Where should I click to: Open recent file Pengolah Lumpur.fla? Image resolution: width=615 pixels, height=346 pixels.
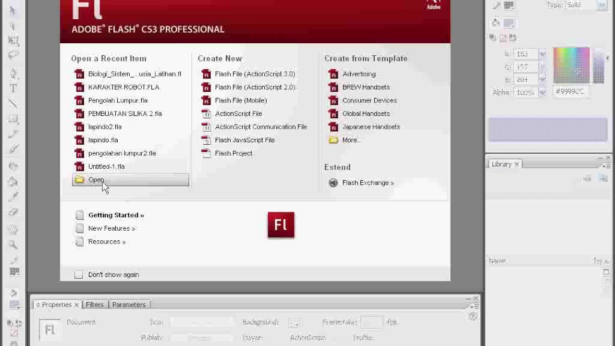click(118, 100)
